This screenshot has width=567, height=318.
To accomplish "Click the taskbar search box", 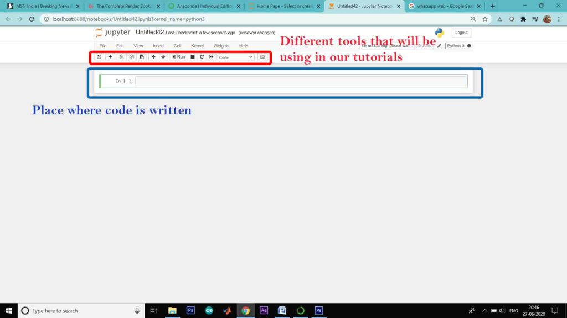I will point(81,310).
